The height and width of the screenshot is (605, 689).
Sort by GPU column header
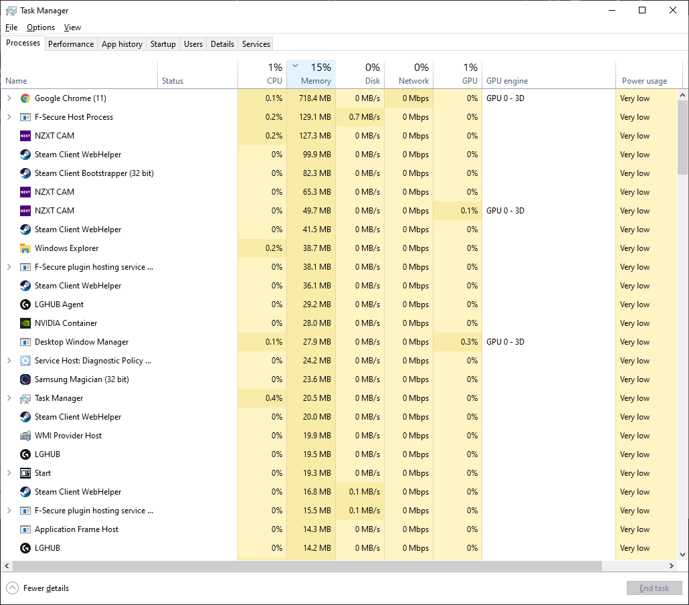[x=458, y=74]
